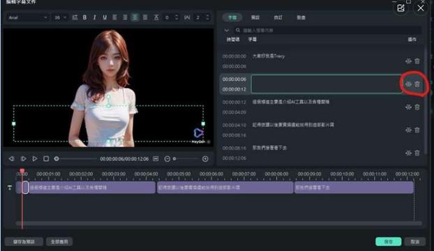This screenshot has width=434, height=251.
Task: Click timeline ruler at 00:00:05:00
Action: click(179, 174)
